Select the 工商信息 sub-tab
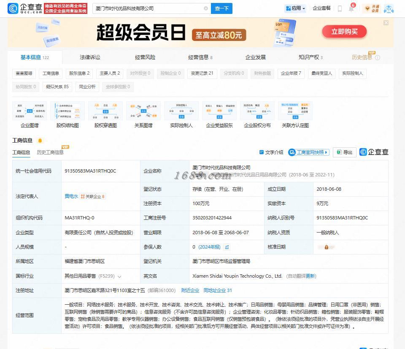The image size is (405, 349). tap(21, 152)
